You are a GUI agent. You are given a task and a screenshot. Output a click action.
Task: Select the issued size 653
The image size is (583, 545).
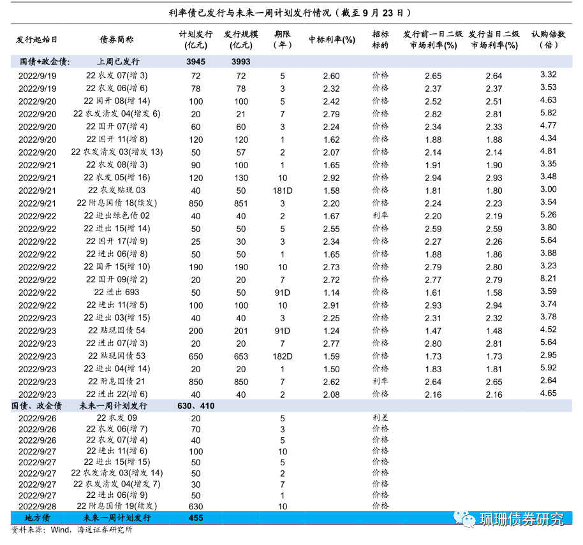pyautogui.click(x=241, y=357)
